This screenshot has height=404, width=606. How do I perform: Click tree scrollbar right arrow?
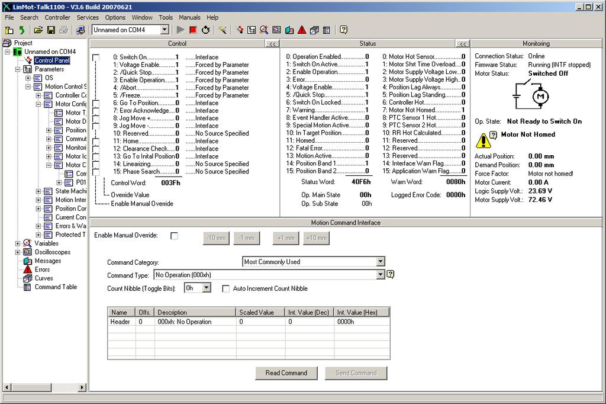pyautogui.click(x=82, y=387)
